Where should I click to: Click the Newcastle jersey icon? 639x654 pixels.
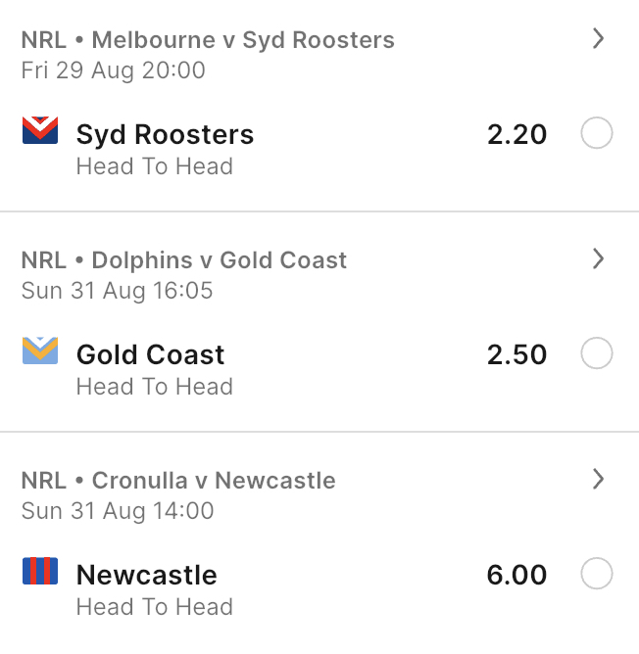(40, 571)
